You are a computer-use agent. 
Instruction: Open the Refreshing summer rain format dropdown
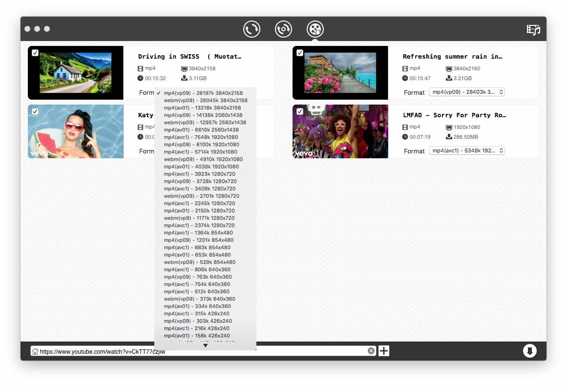(466, 92)
